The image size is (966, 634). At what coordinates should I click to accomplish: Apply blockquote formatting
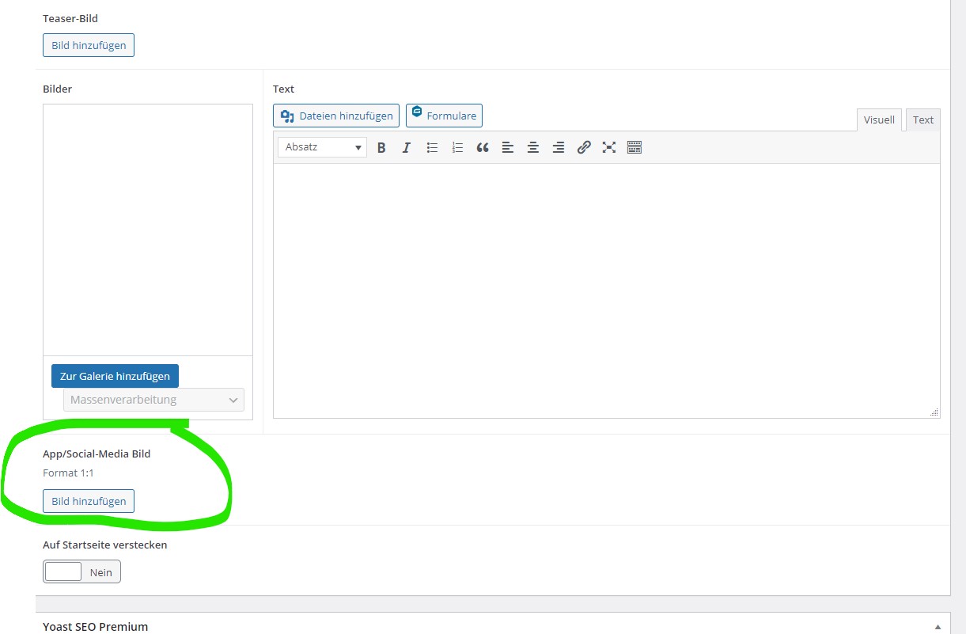pos(483,147)
